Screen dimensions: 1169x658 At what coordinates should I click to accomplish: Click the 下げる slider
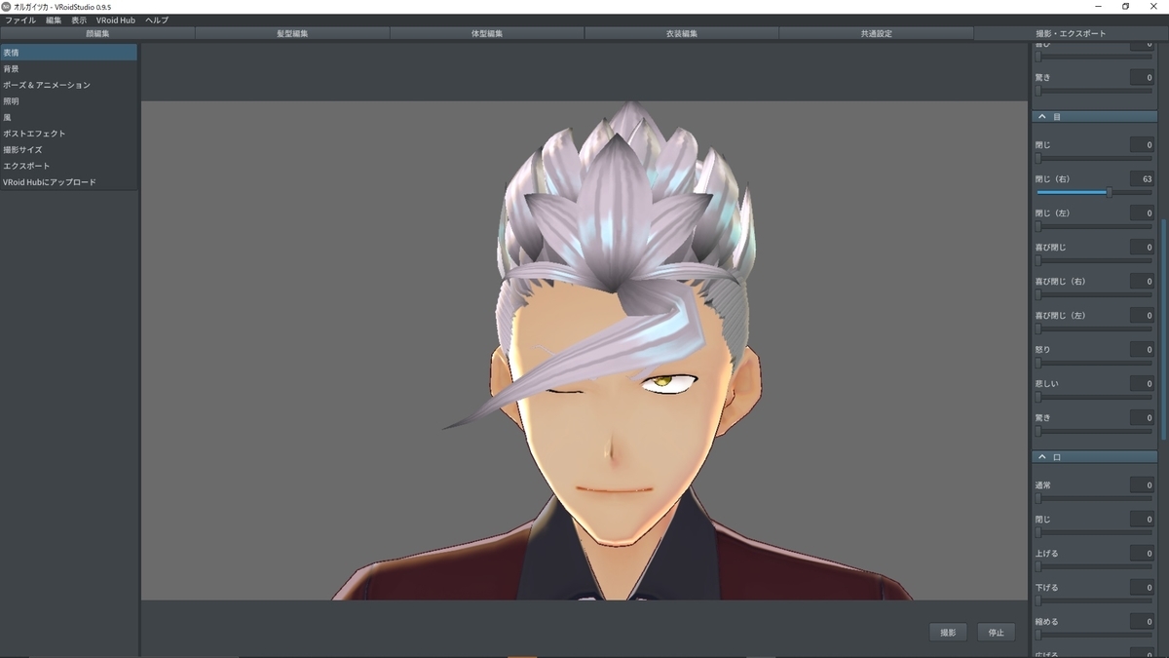point(1094,600)
